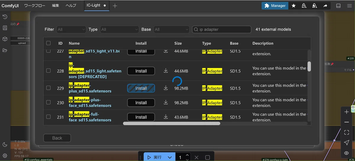The width and height of the screenshot is (355, 161).
Task: Open hamburger menu at top right
Action: [349, 6]
